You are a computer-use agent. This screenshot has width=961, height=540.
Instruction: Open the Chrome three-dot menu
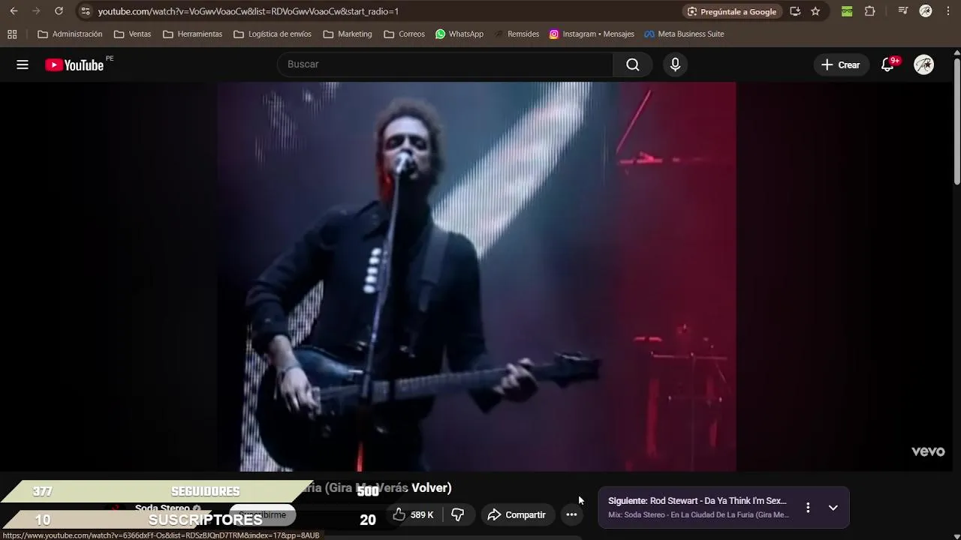tap(948, 11)
